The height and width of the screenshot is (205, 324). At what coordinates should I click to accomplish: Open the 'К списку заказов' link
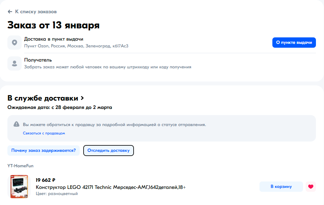(x=36, y=12)
